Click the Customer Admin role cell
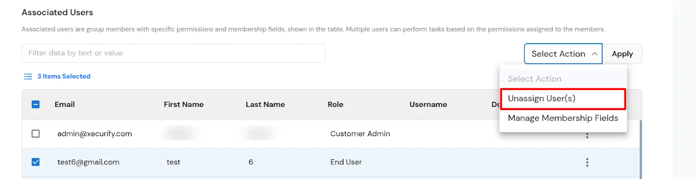696x179 pixels. [360, 134]
